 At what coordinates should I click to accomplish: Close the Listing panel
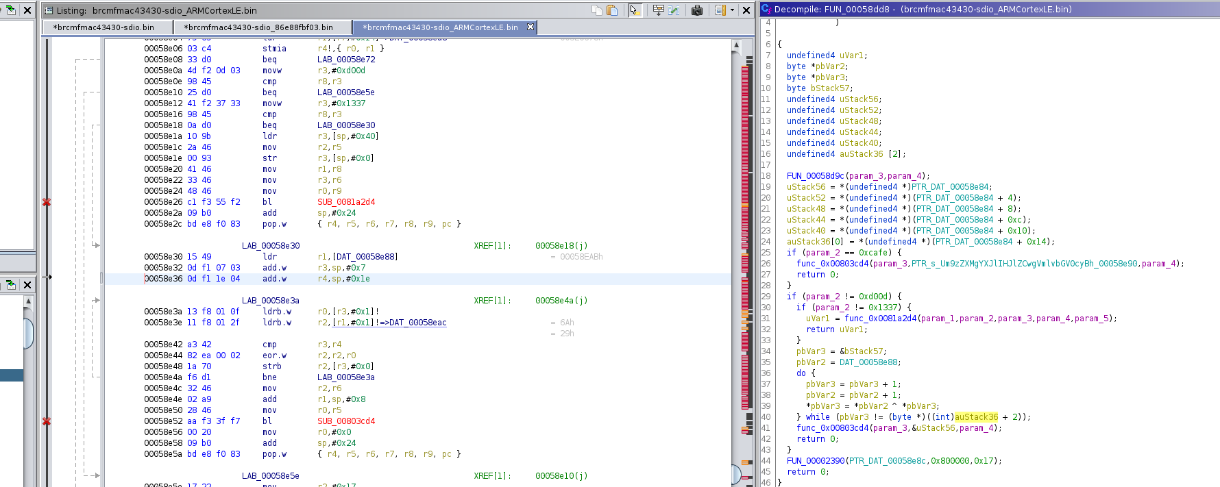pos(746,10)
